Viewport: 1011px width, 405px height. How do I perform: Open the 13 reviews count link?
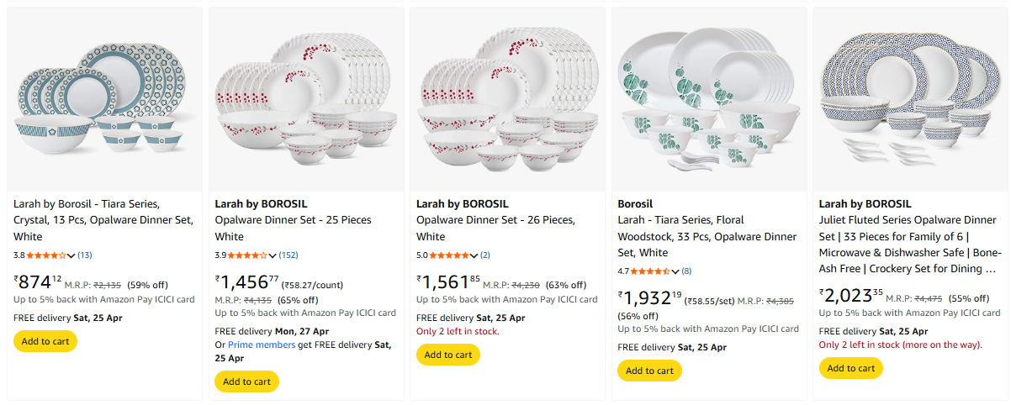pos(85,255)
